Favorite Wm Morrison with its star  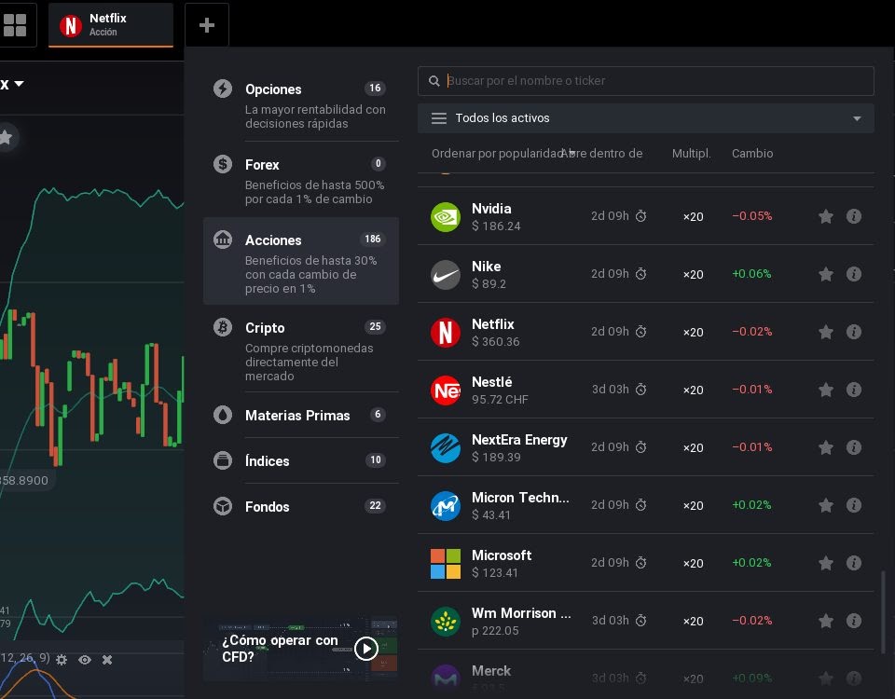click(825, 621)
